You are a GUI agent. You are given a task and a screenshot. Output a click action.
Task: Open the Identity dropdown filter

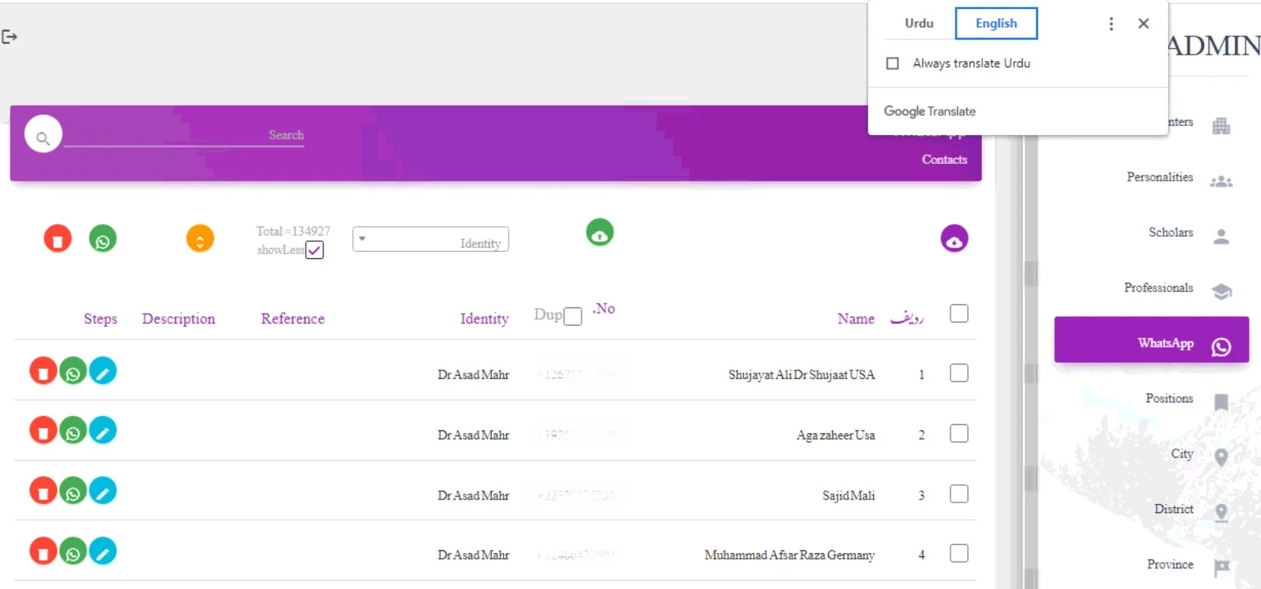tap(430, 240)
